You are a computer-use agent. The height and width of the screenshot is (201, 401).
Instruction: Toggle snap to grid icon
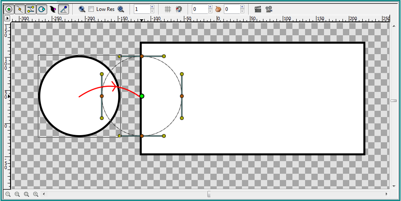coord(179,9)
